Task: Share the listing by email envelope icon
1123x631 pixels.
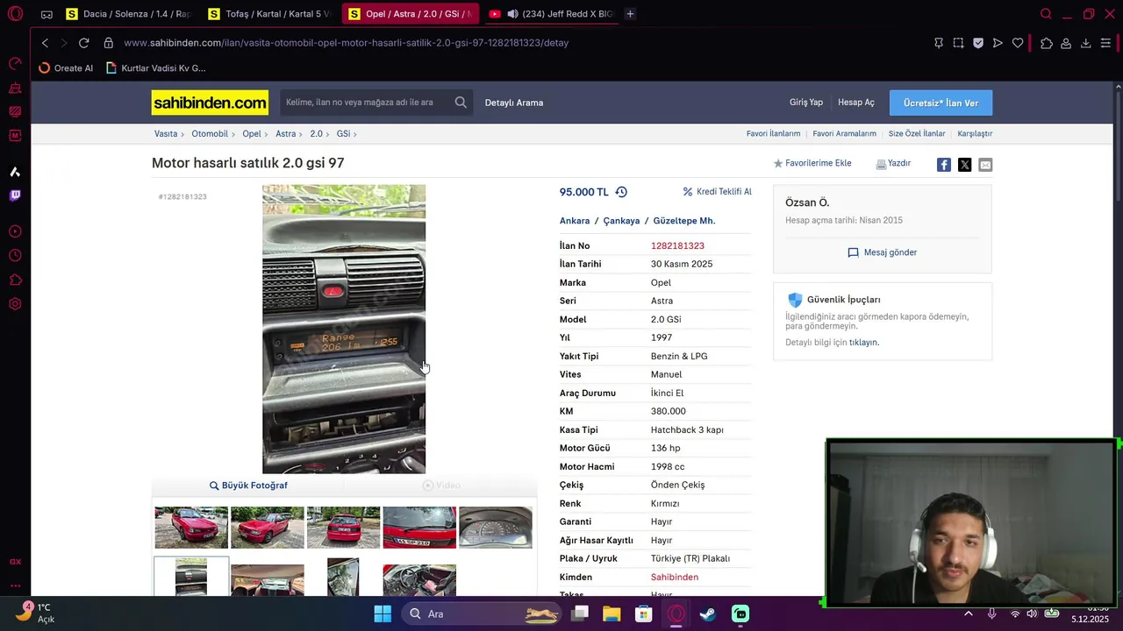Action: tap(985, 165)
